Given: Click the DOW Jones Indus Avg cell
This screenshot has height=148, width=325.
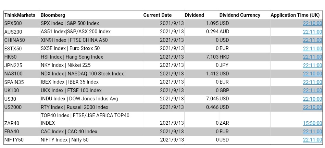Looking at the screenshot, I should (79, 99).
